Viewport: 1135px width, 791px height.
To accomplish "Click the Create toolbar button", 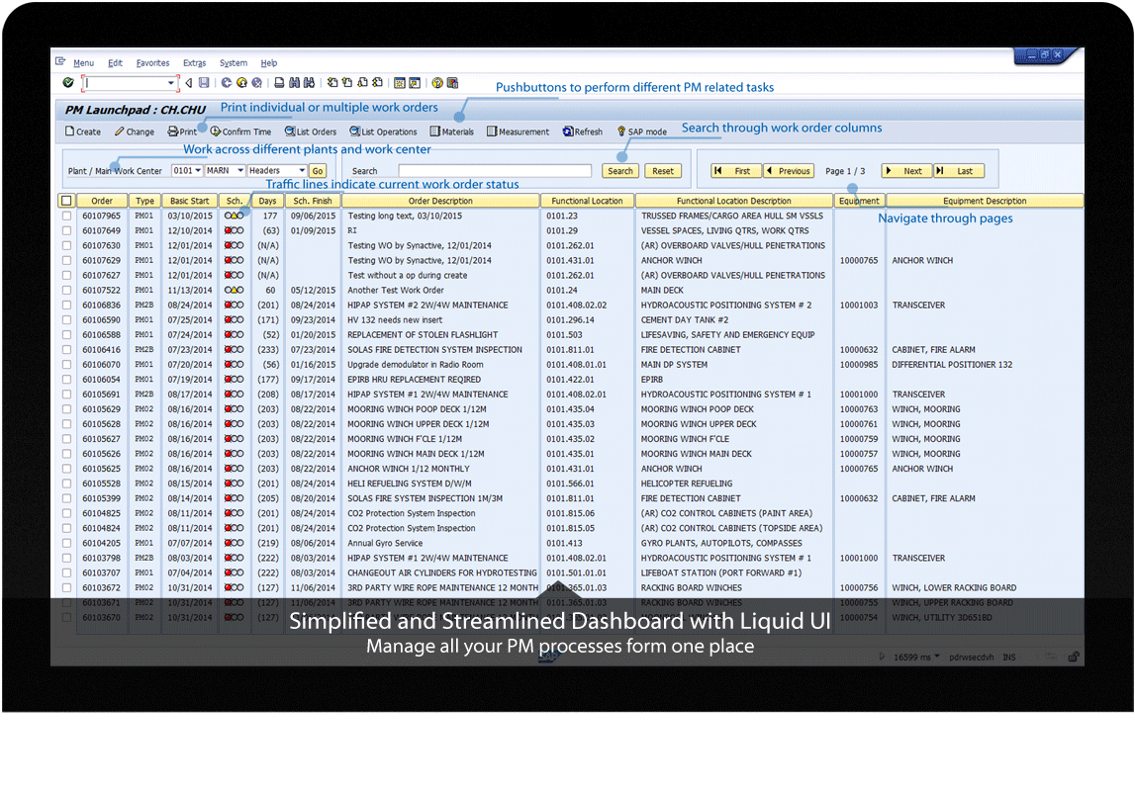I will point(83,132).
